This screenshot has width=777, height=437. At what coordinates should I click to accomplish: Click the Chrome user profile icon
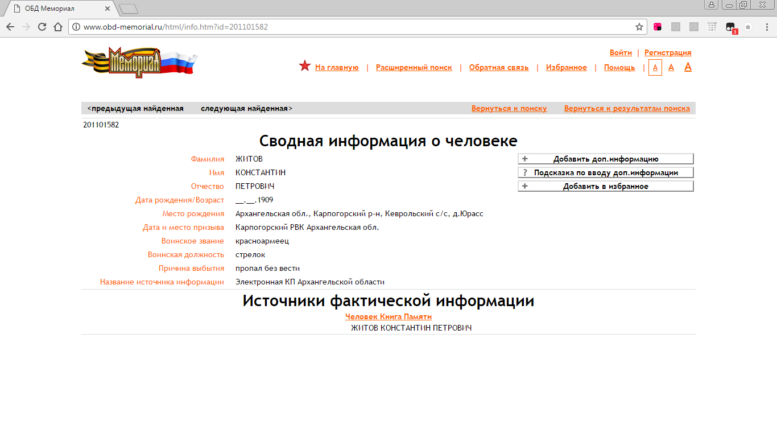[712, 5]
